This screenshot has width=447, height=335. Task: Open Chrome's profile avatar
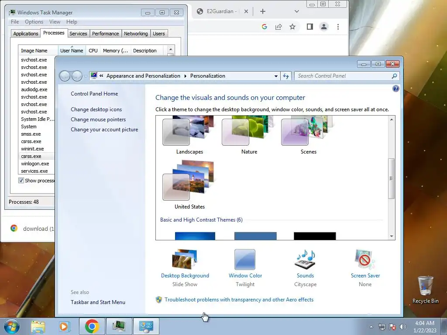(x=324, y=27)
